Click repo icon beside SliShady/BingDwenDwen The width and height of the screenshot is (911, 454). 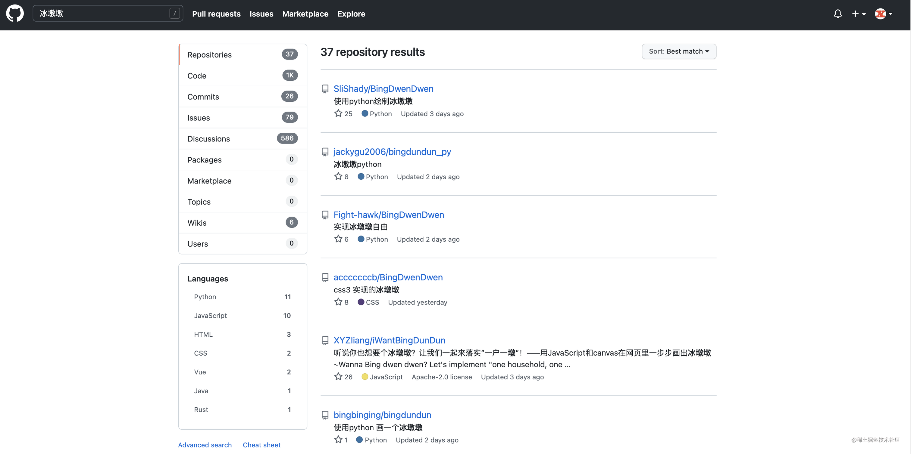point(325,89)
